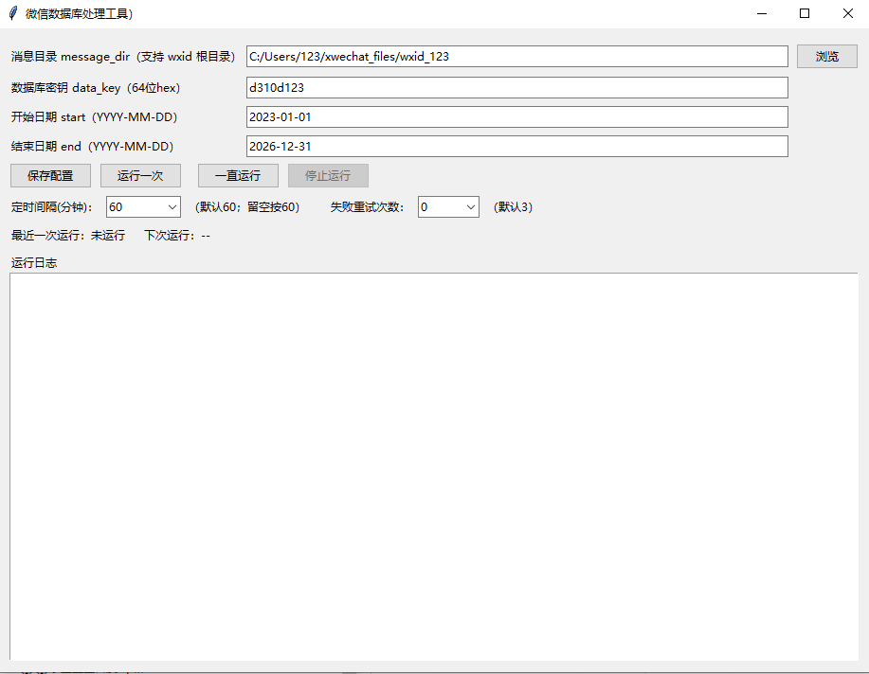The height and width of the screenshot is (674, 869).
Task: Click the disabled 停止运行 button
Action: click(x=328, y=175)
